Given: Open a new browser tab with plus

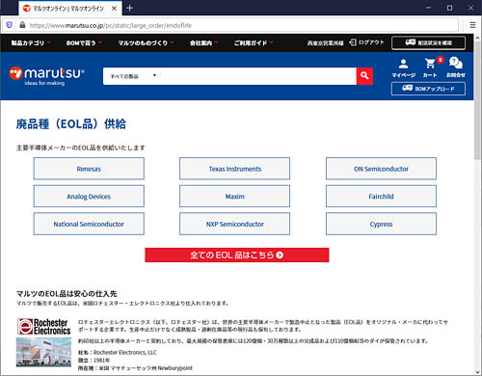Looking at the screenshot, I should click(130, 8).
